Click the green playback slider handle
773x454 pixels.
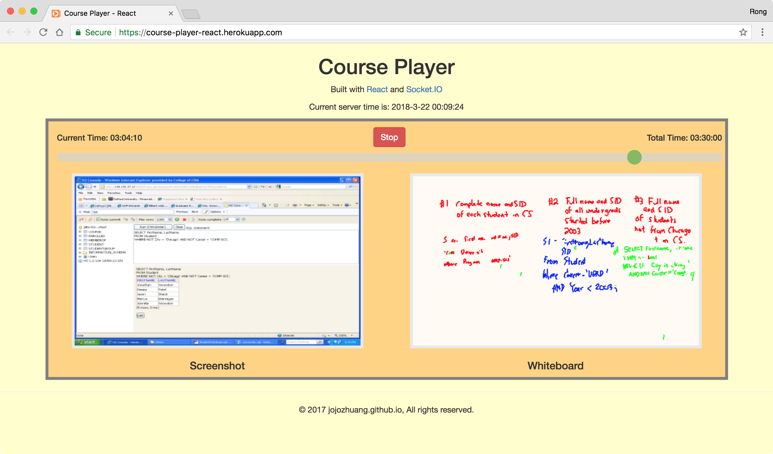[634, 157]
